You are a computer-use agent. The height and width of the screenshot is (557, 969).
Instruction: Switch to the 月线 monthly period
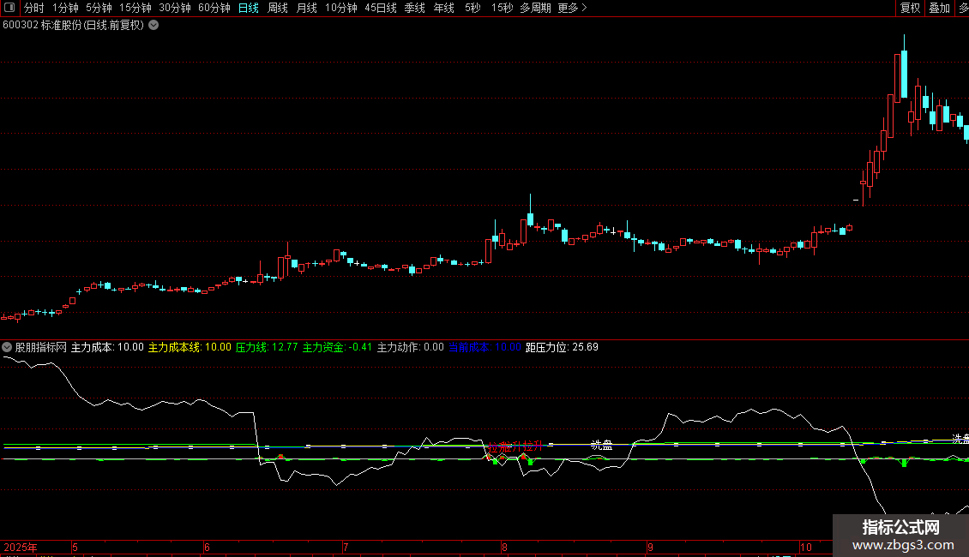[x=306, y=8]
